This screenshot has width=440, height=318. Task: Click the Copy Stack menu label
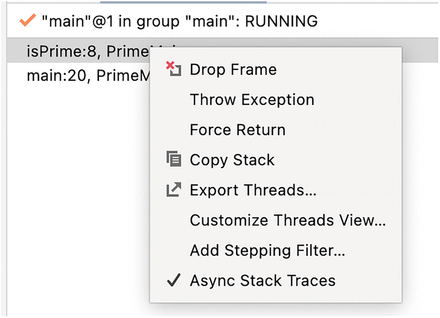point(232,160)
